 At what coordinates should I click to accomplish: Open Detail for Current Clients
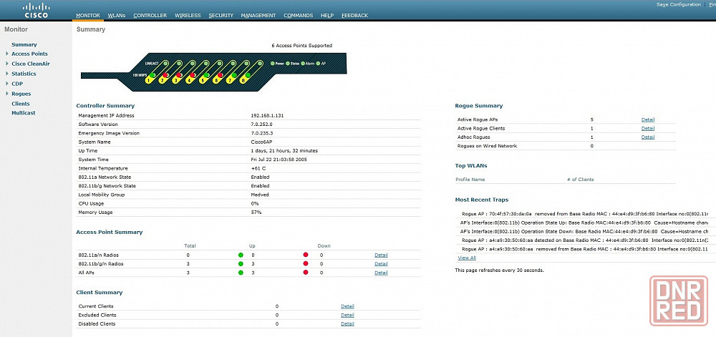tap(347, 306)
